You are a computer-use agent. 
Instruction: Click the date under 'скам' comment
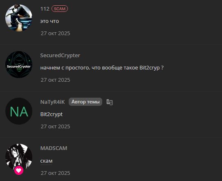tap(55, 173)
